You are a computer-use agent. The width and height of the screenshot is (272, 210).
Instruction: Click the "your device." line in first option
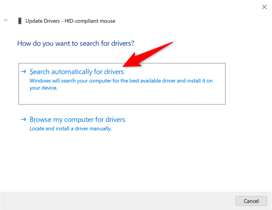(x=44, y=88)
